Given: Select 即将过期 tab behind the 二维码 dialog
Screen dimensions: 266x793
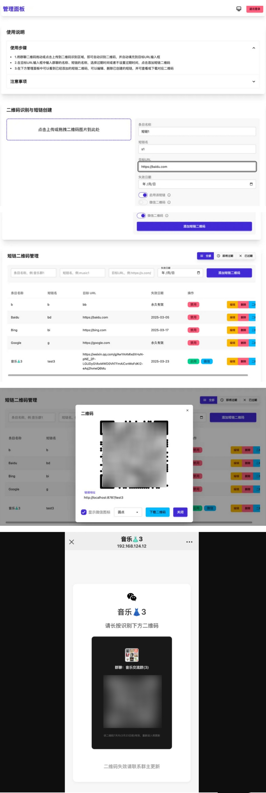Looking at the screenshot, I should click(228, 400).
